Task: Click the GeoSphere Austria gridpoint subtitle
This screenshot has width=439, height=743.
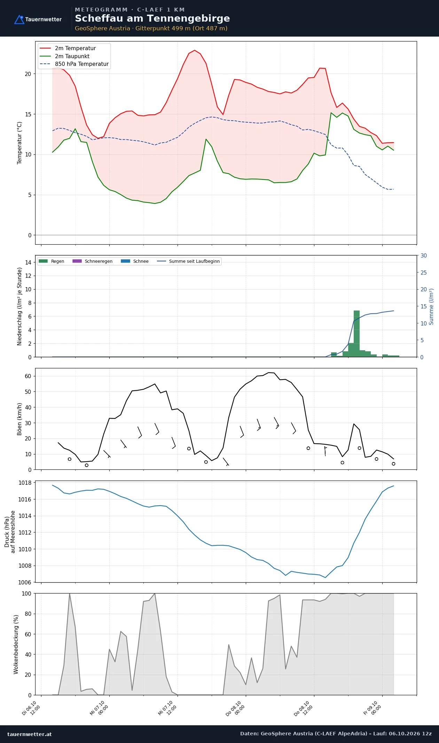Action: point(151,29)
